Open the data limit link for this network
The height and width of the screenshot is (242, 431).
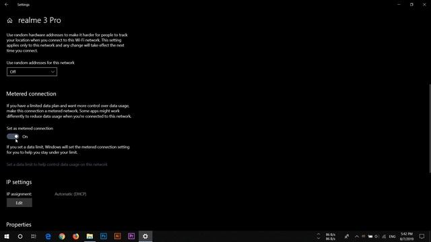click(x=57, y=164)
